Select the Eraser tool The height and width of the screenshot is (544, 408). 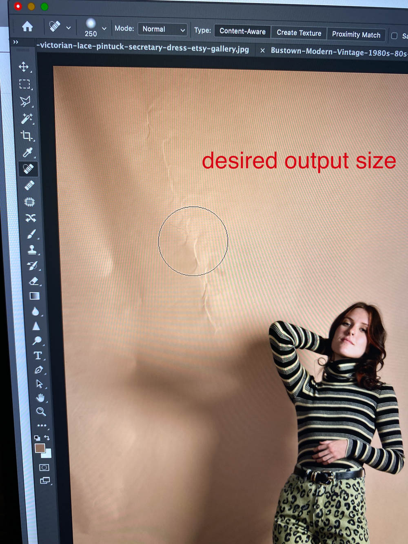pos(34,281)
